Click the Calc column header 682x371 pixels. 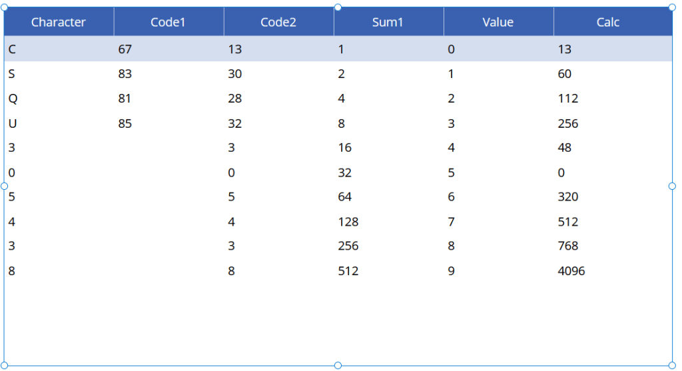[607, 22]
